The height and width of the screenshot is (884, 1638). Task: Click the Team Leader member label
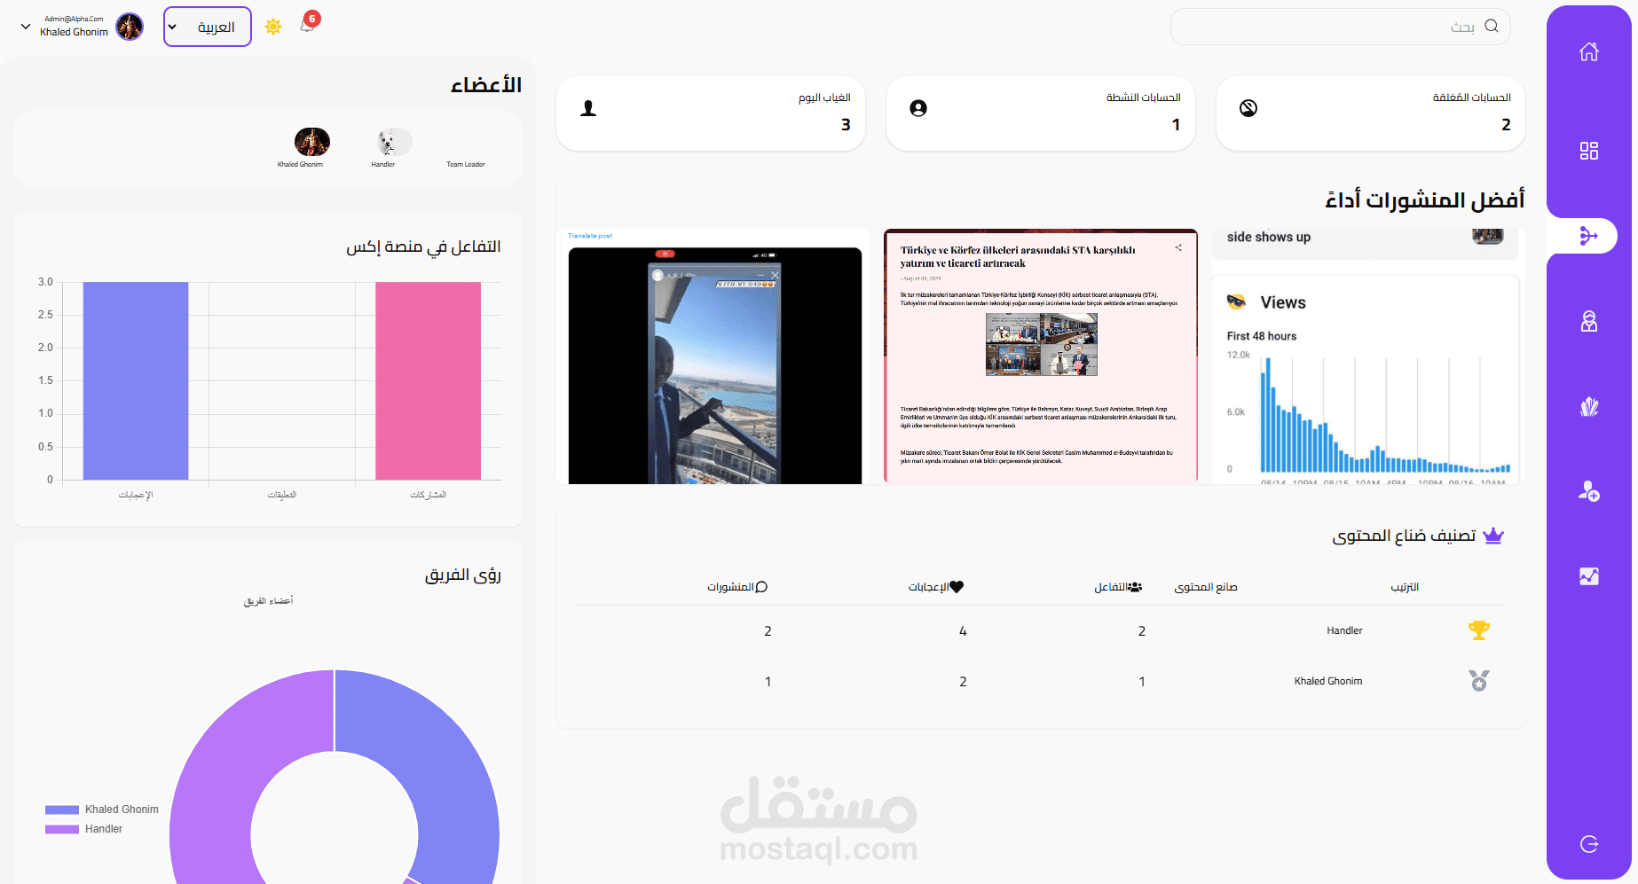tap(466, 164)
